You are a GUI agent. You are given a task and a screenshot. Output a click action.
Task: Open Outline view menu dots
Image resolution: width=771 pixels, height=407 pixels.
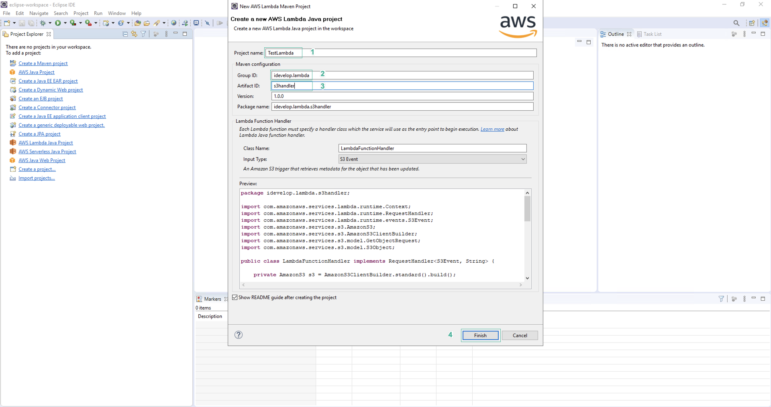744,34
